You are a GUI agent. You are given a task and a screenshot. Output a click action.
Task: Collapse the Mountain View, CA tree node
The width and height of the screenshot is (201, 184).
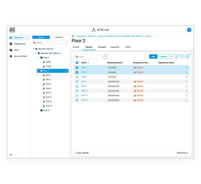pos(33,49)
